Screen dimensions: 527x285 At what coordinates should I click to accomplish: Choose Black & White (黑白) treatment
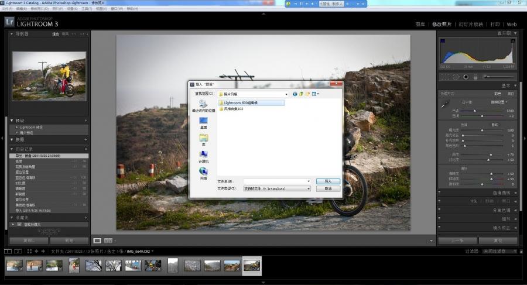tap(511, 94)
